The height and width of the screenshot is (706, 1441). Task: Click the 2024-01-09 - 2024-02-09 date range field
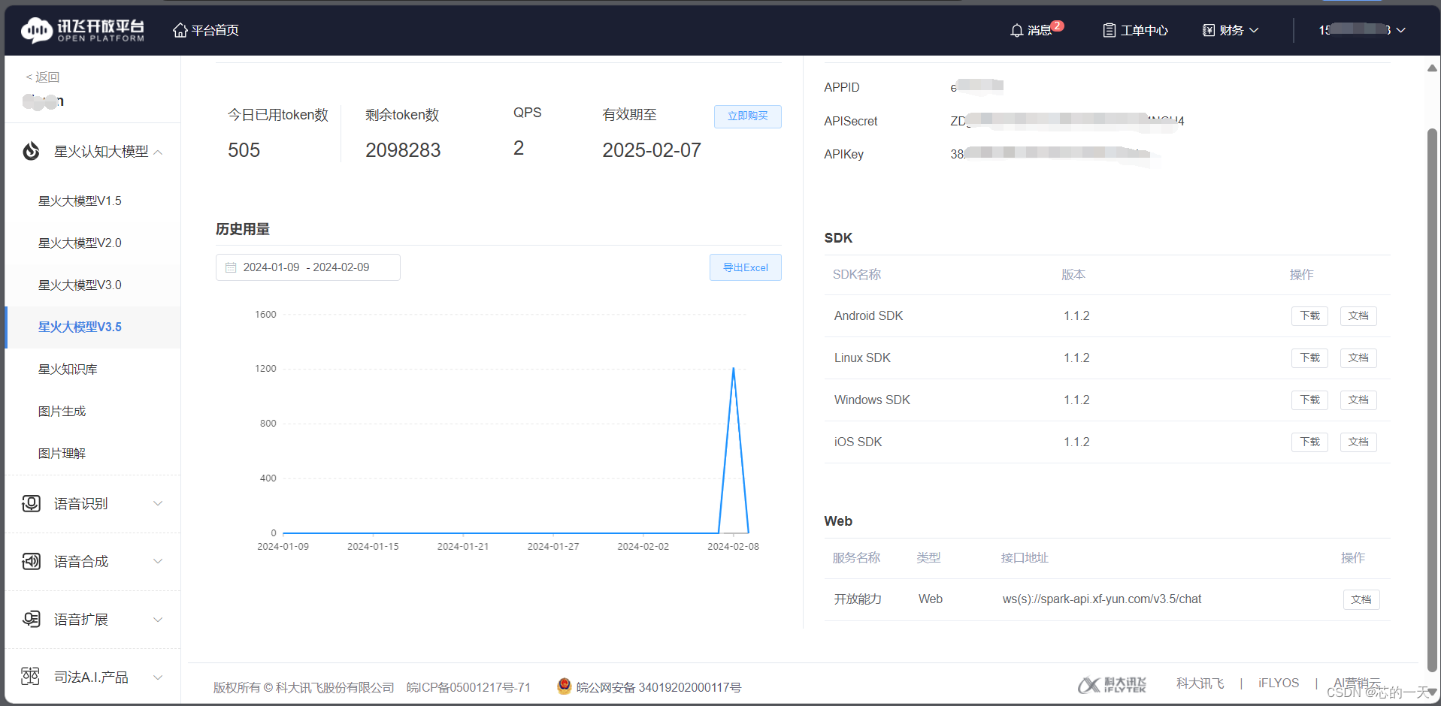pos(307,267)
